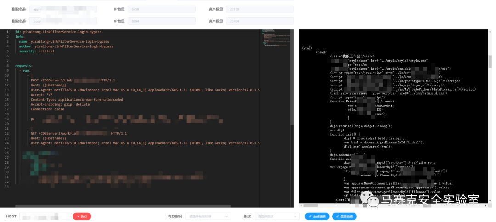The height and width of the screenshot is (222, 496).
Task: Click the HOST input field
Action: (45, 216)
